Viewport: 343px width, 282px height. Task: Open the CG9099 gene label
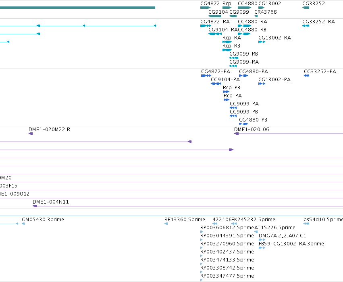pos(239,12)
